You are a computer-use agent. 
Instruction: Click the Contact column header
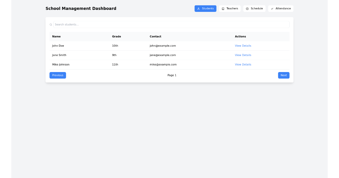coord(155,36)
